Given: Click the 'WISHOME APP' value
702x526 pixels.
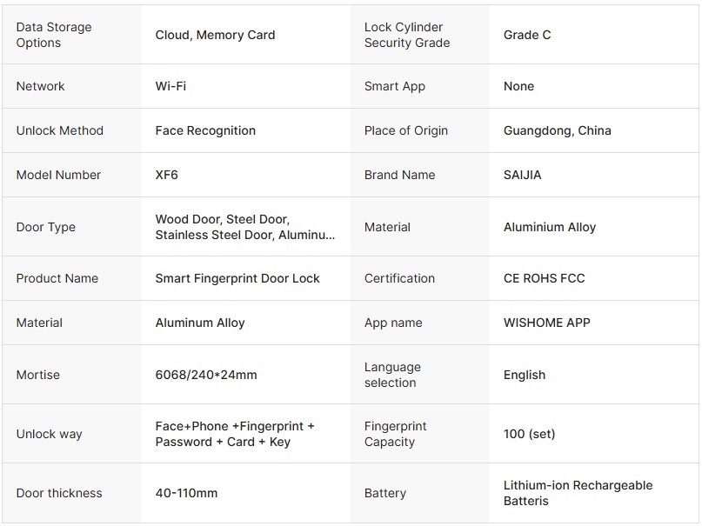Looking at the screenshot, I should [546, 323].
